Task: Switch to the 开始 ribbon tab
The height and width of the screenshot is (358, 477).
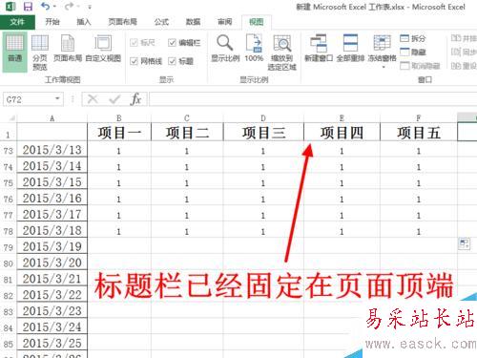Action: point(52,22)
